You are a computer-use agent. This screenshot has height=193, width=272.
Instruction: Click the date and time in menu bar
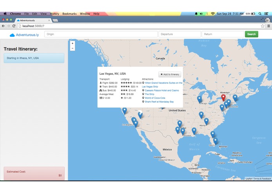(x=230, y=14)
